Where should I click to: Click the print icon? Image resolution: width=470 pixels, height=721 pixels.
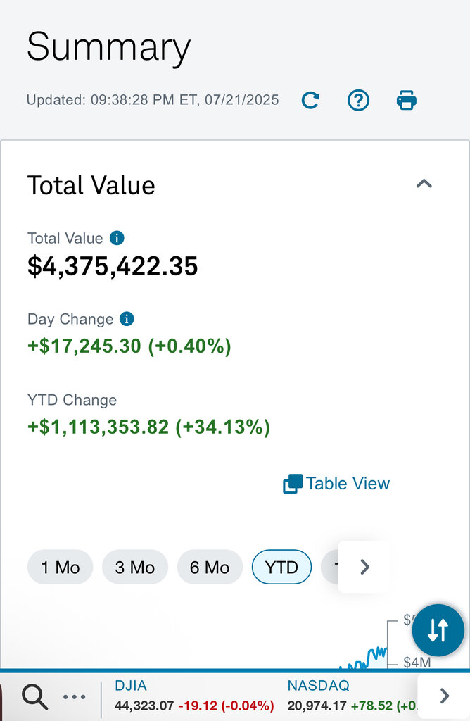tap(407, 101)
